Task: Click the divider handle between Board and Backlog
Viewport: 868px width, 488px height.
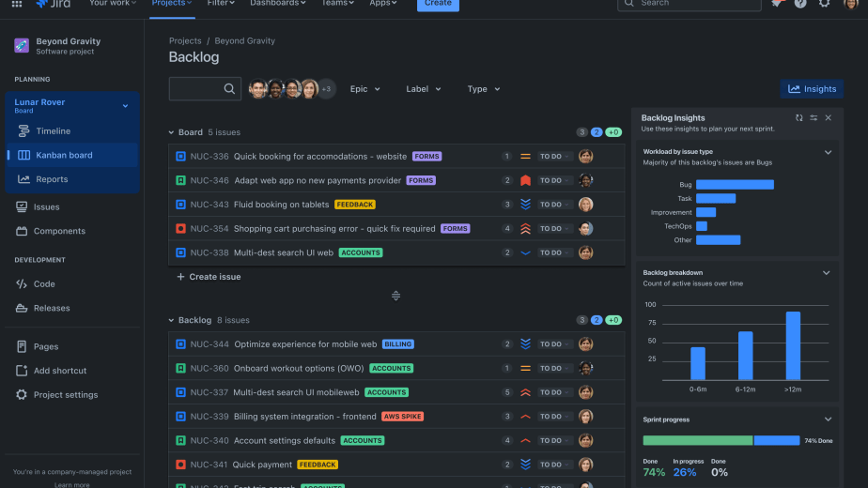Action: tap(395, 296)
